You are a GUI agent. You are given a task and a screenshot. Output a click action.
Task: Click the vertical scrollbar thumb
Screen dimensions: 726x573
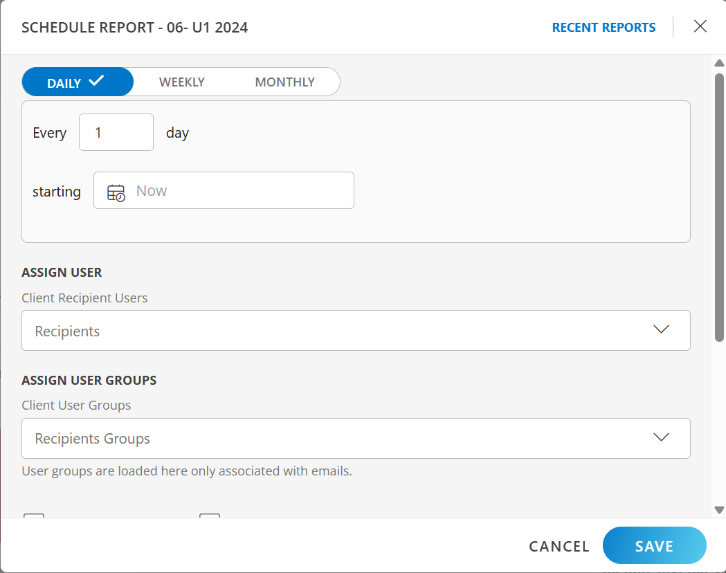tap(719, 208)
